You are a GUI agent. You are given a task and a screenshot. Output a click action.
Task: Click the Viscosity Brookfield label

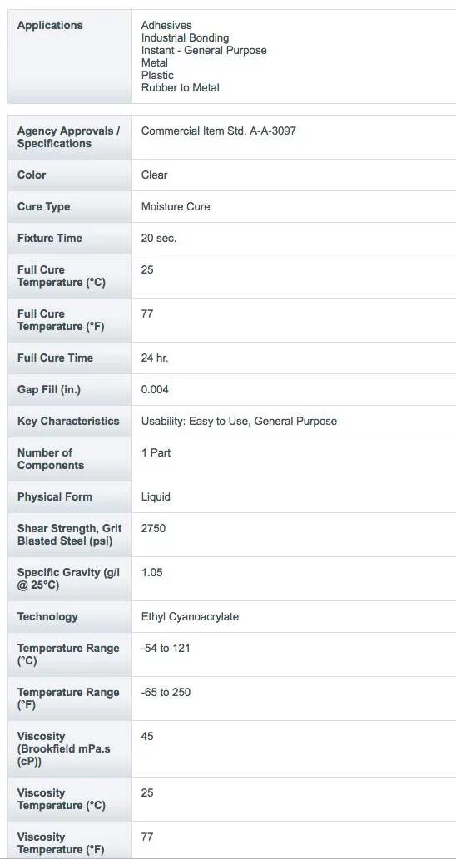click(x=63, y=749)
